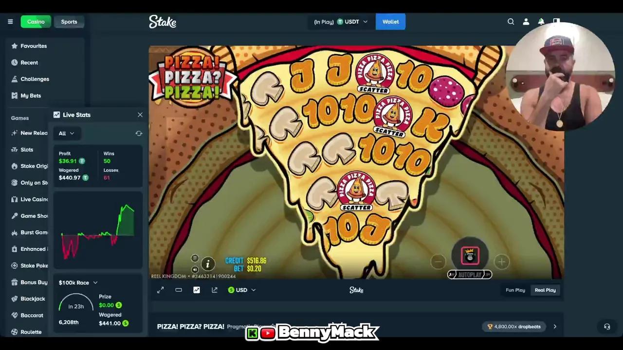Viewport: 623px width, 350px height.
Task: Open live stats via the chart icon
Action: 197,290
